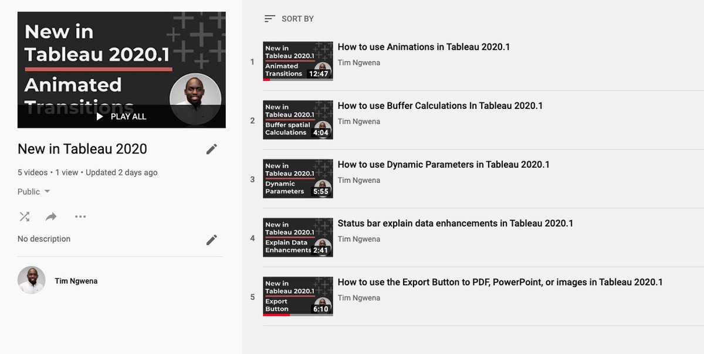Viewport: 704px width, 354px height.
Task: Edit the playlist title with pencil icon
Action: pyautogui.click(x=212, y=149)
